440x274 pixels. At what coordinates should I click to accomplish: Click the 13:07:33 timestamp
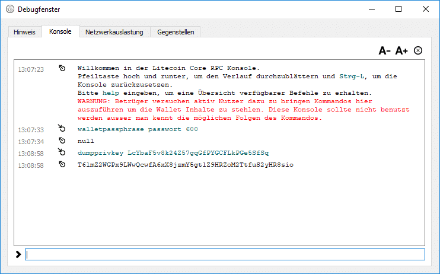(x=31, y=129)
